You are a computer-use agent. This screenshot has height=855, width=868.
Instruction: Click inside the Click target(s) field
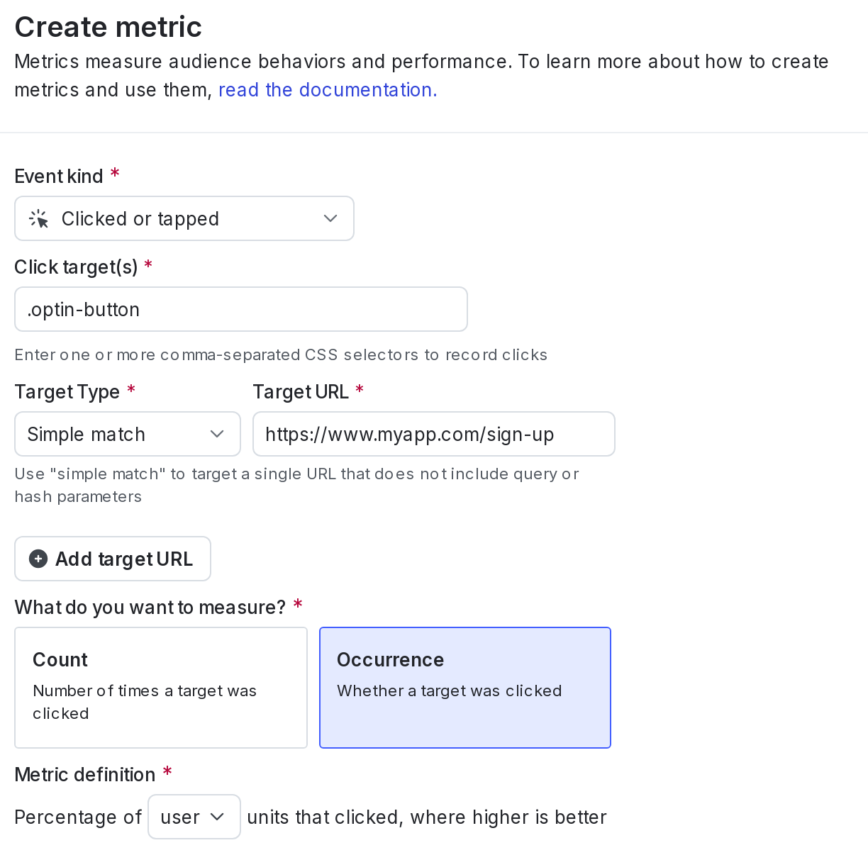(241, 309)
